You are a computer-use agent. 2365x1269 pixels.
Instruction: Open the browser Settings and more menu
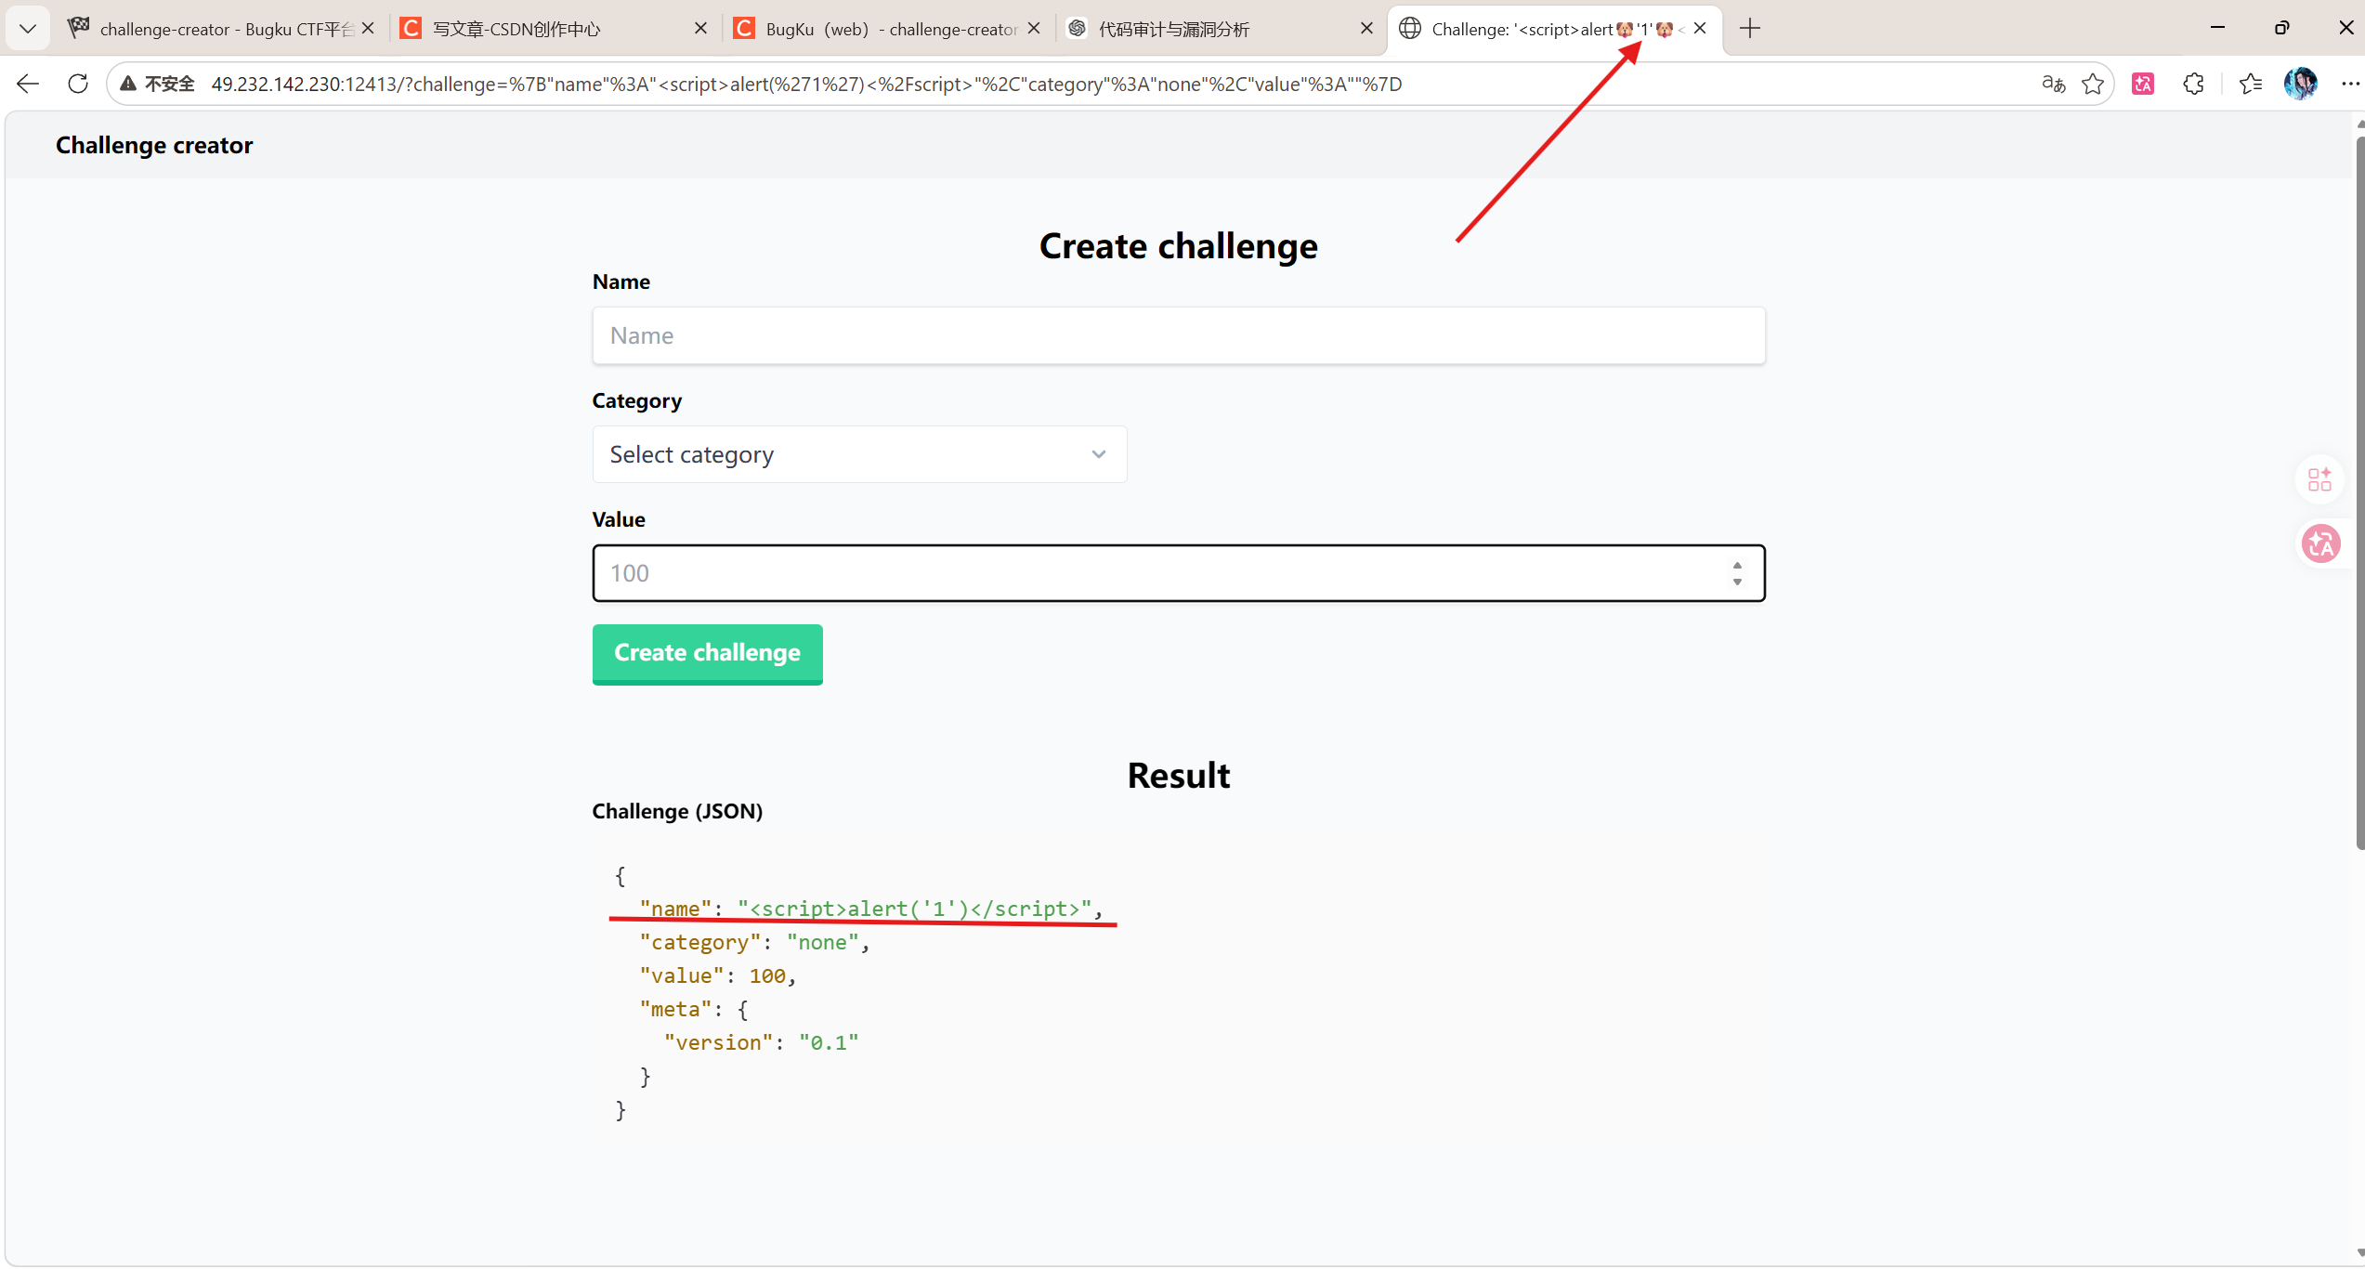click(2350, 85)
